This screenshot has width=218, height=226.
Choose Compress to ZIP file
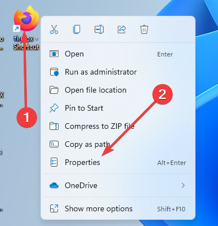coord(118,126)
